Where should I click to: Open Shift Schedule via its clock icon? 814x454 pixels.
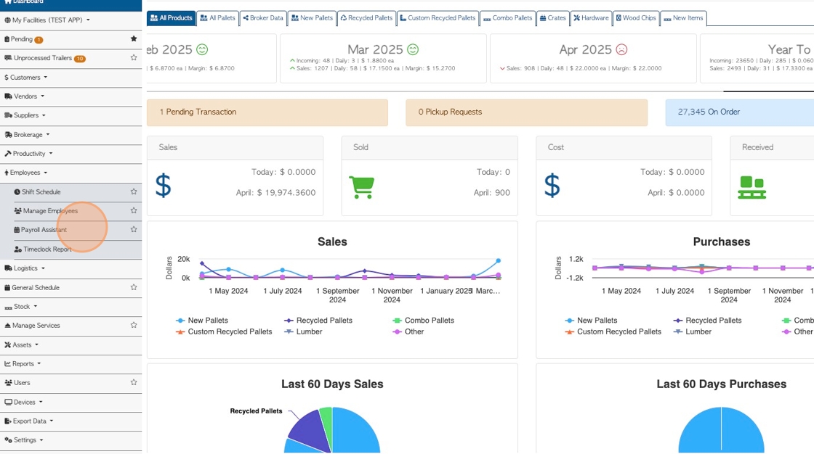tap(17, 191)
